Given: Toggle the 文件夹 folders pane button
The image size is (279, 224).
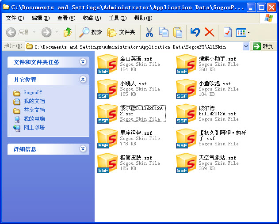Looking at the screenshot, I should coord(121,32).
